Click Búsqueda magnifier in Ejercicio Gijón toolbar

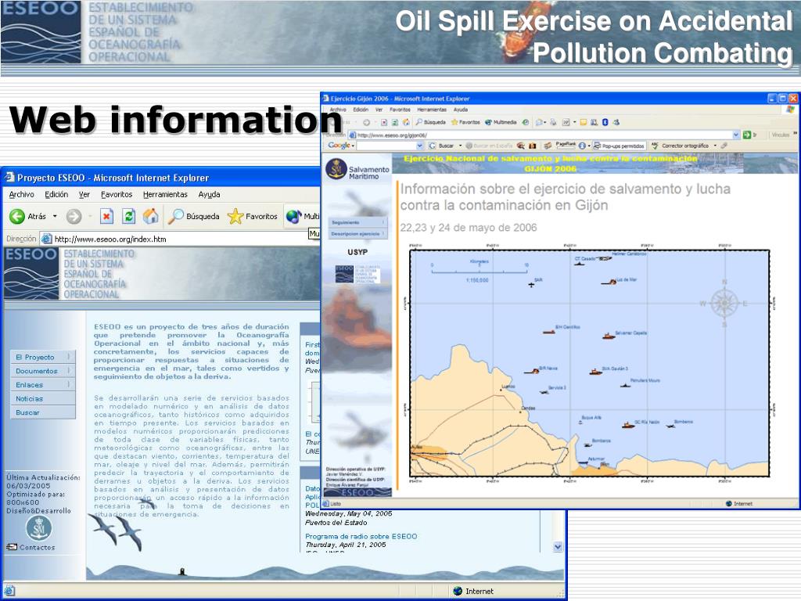coord(431,123)
